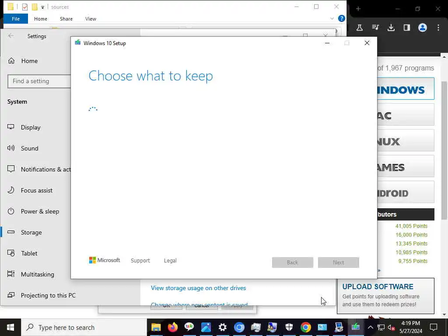Open Chrome three-dot menu
448x336 pixels.
438,28
